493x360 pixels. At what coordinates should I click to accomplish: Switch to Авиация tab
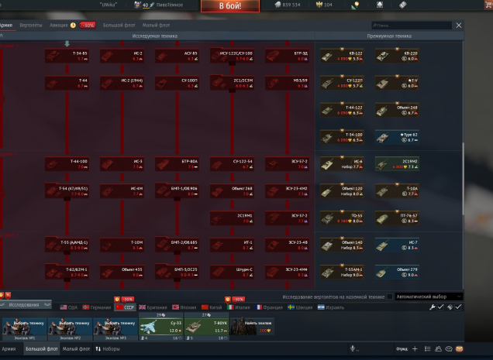pyautogui.click(x=58, y=25)
